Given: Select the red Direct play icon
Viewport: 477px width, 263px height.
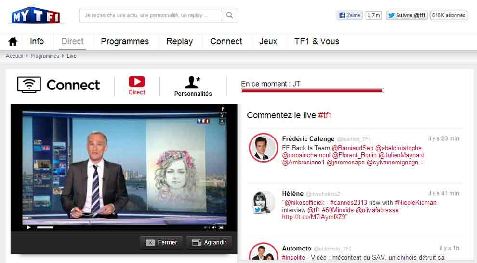Looking at the screenshot, I should (x=136, y=82).
